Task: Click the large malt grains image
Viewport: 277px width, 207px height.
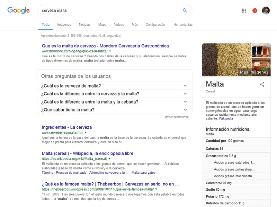Action: (x=227, y=60)
